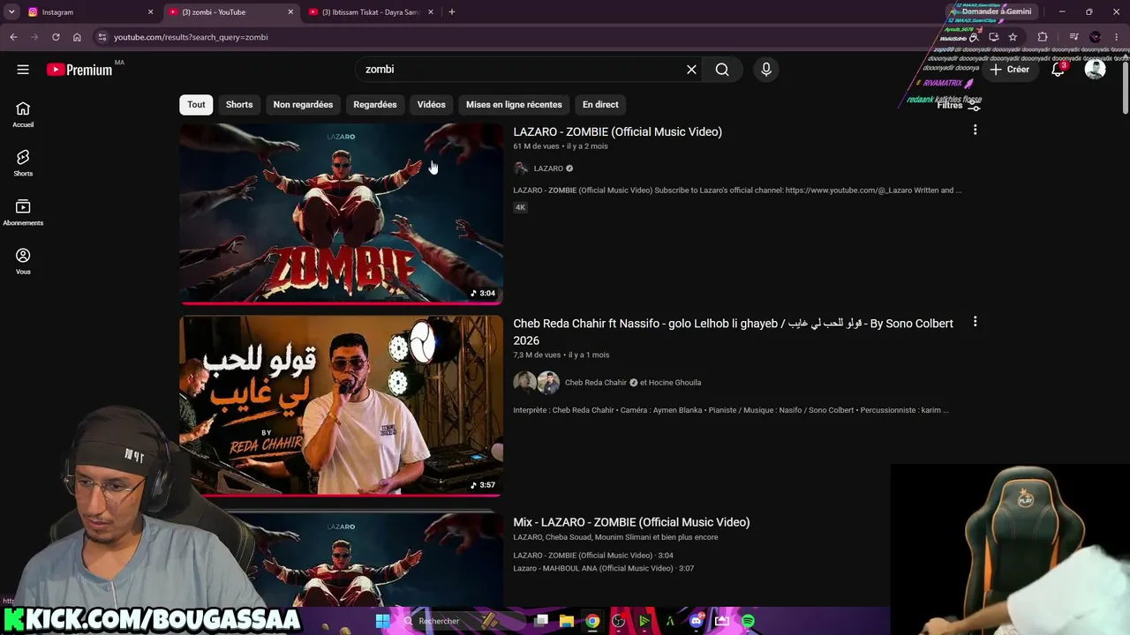Open the Chrome extensions puzzle icon
Image resolution: width=1130 pixels, height=635 pixels.
[x=1043, y=37]
